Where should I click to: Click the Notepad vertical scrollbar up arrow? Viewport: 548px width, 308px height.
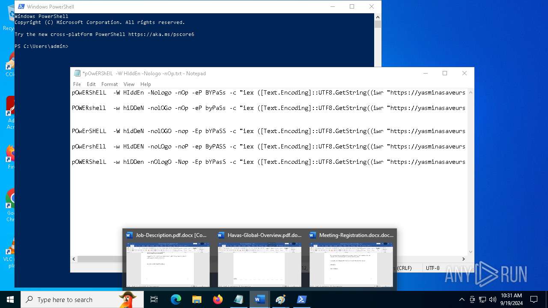471,92
